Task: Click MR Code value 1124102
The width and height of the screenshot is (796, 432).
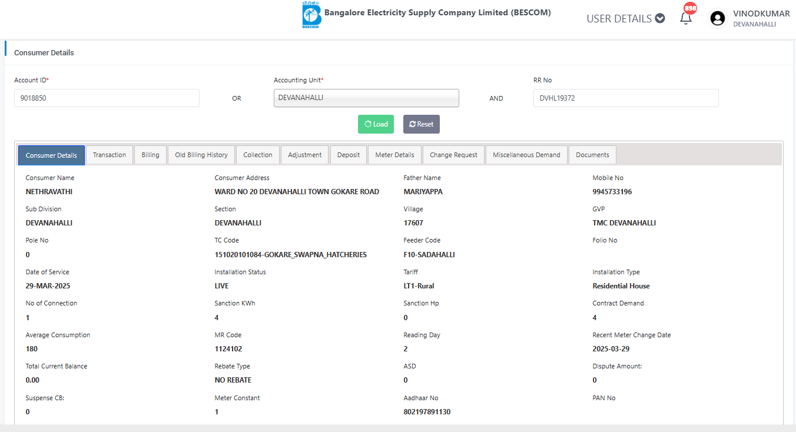Action: click(228, 349)
